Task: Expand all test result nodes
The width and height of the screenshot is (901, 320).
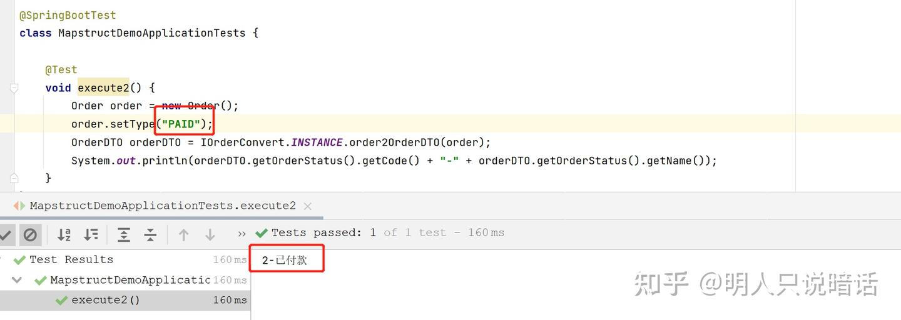Action: pos(124,235)
